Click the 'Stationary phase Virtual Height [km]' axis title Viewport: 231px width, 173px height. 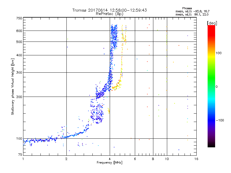click(12, 86)
